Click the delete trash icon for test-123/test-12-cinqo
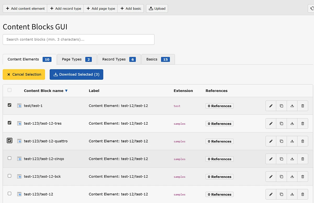Image resolution: width=314 pixels, height=203 pixels. (303, 159)
